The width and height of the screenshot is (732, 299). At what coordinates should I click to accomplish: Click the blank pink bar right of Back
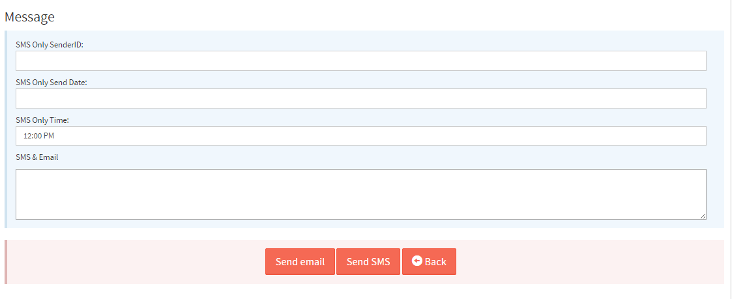click(x=587, y=262)
